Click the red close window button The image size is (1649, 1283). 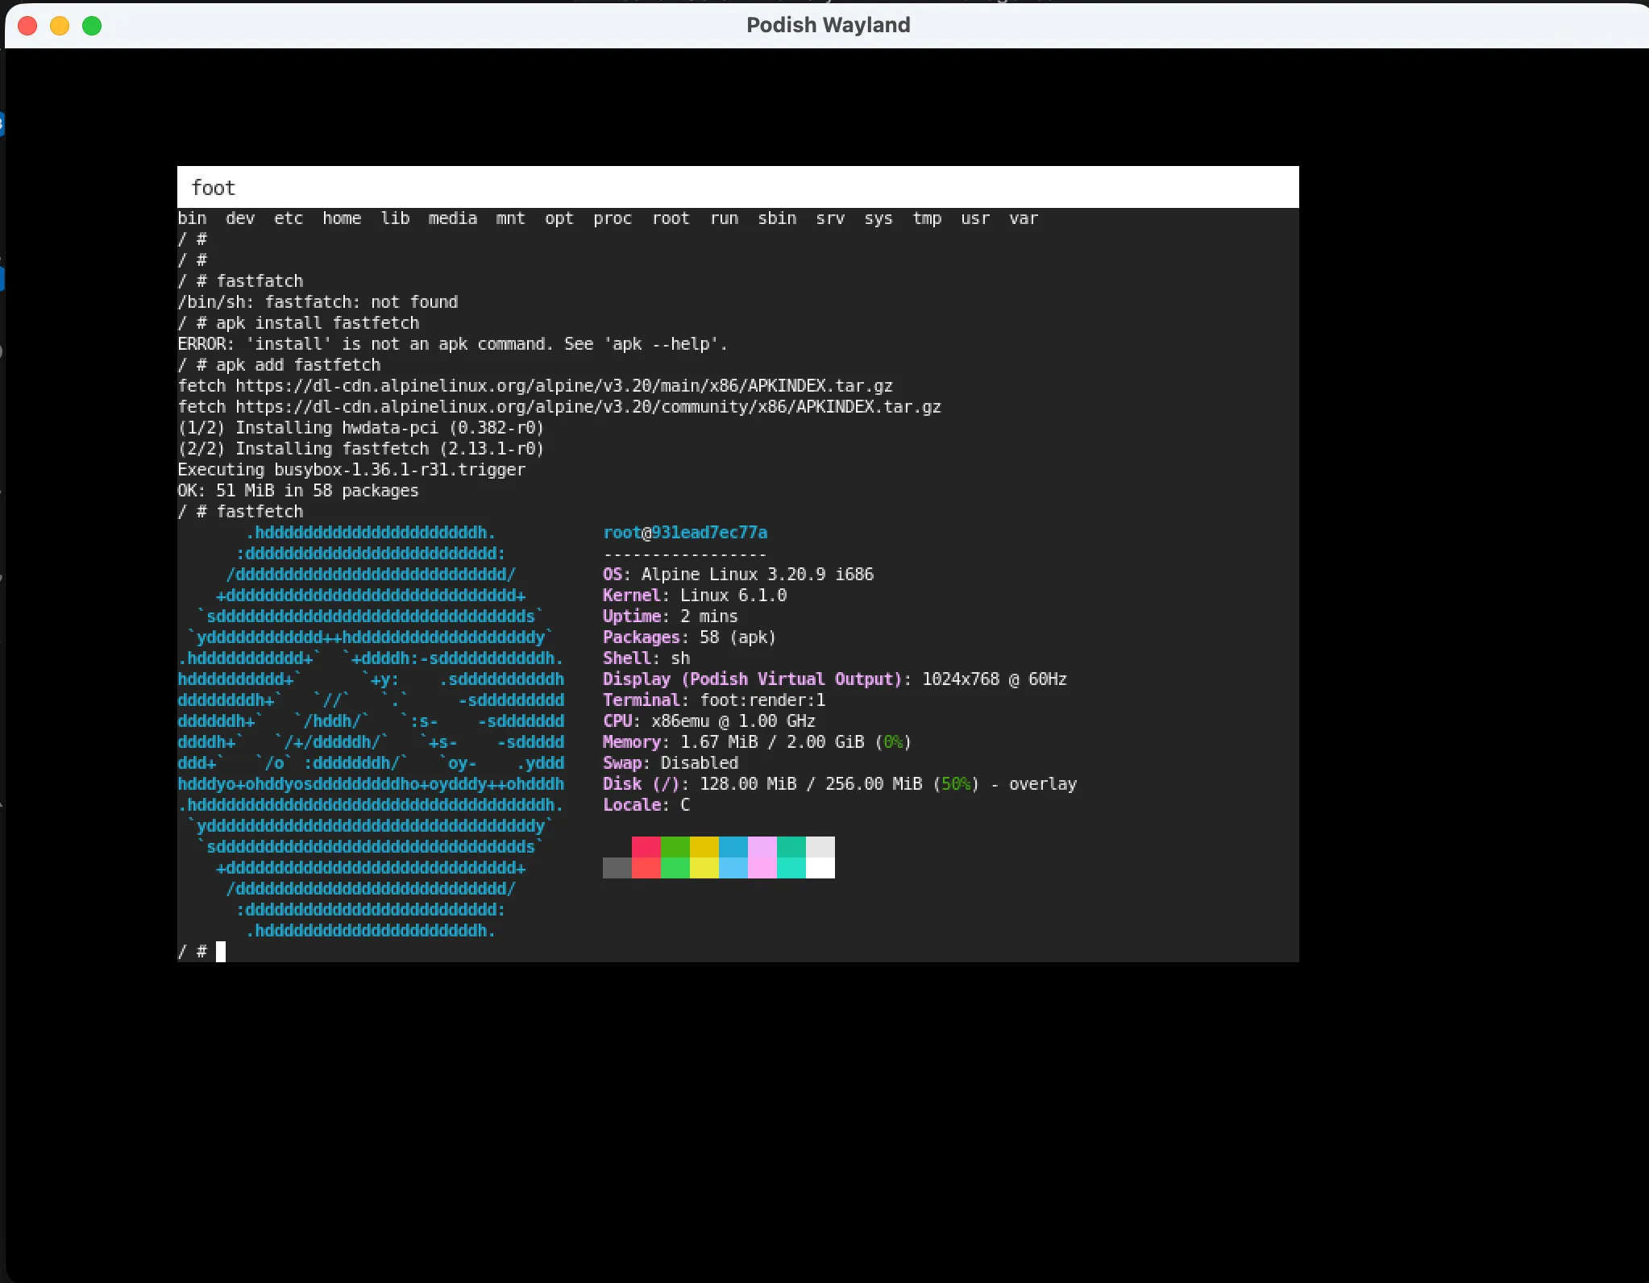pyautogui.click(x=27, y=26)
